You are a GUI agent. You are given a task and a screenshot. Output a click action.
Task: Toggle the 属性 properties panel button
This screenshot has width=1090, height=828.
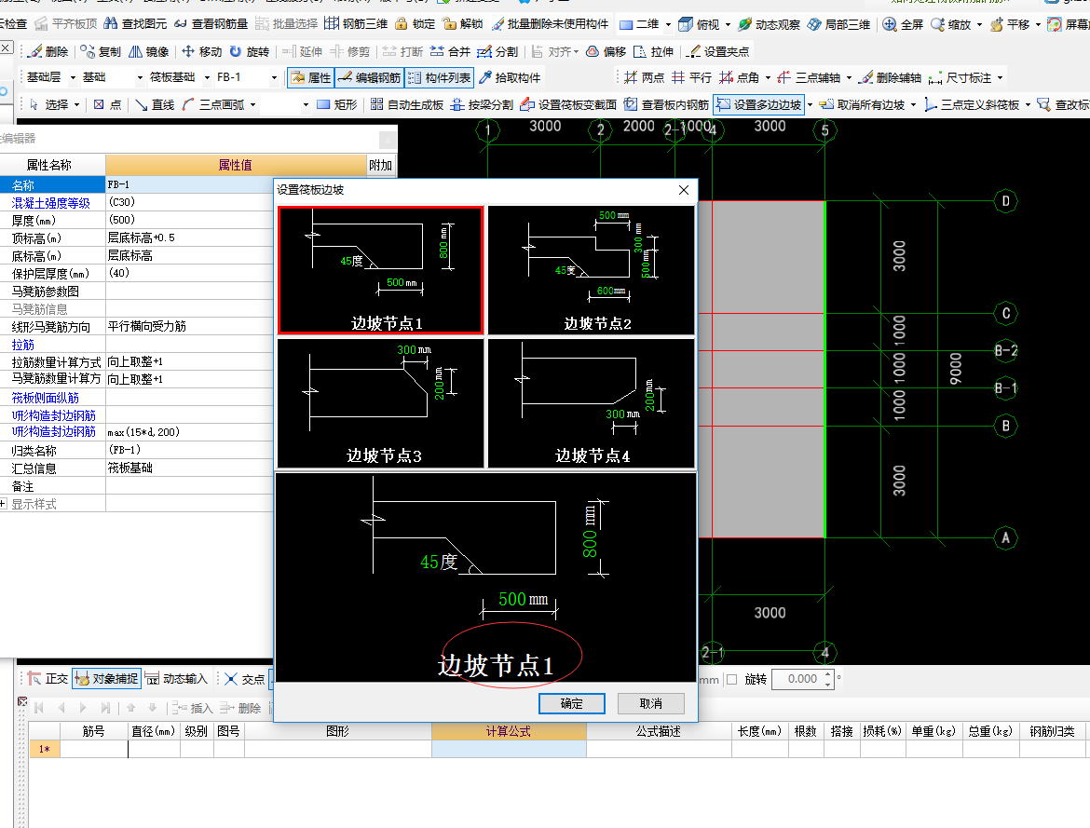pyautogui.click(x=311, y=77)
